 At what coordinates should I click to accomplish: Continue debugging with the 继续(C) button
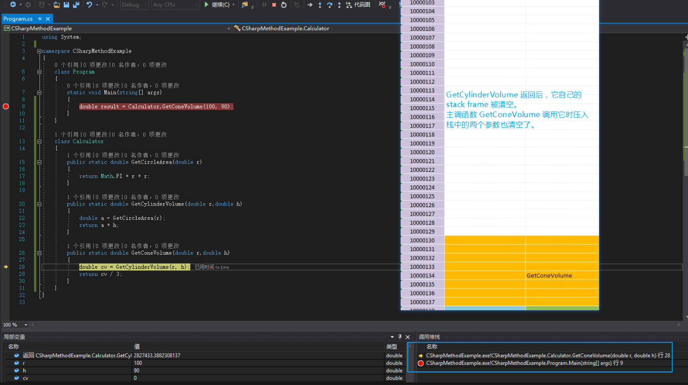coord(217,5)
